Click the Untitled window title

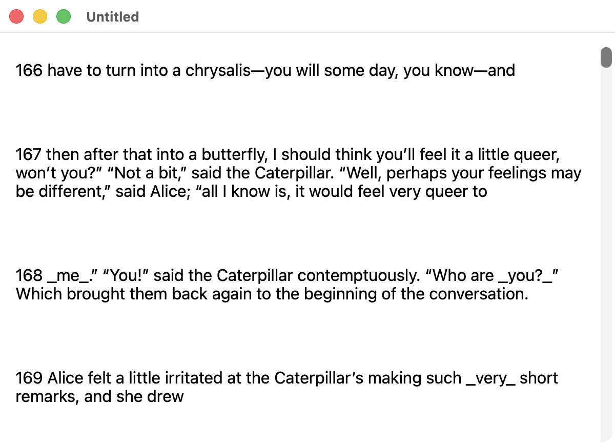pos(112,17)
